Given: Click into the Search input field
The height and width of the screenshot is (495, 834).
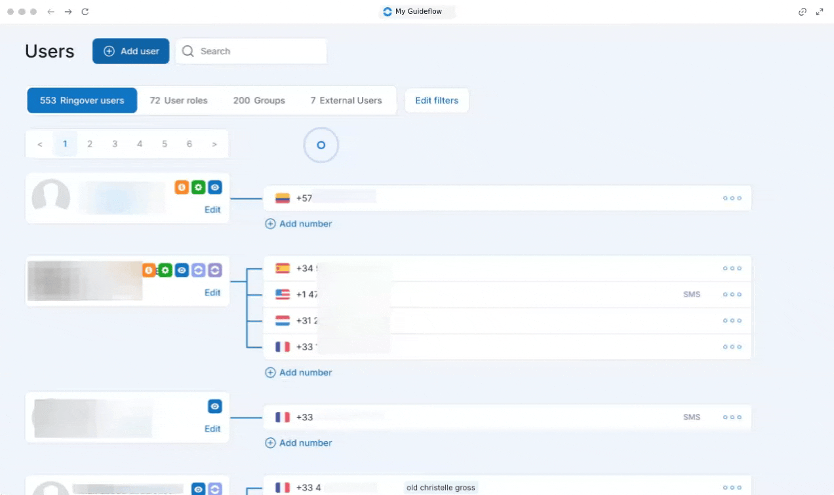Looking at the screenshot, I should coord(251,51).
